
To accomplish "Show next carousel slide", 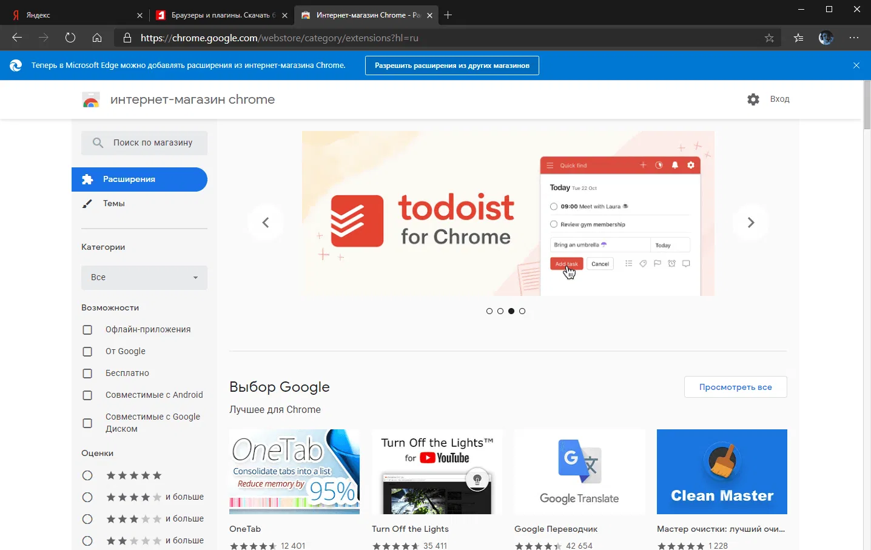I will [x=751, y=223].
